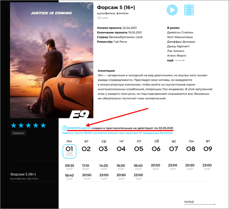Screen dimensions: 229x209
Task: Select the first rating star
Action: pos(14,125)
